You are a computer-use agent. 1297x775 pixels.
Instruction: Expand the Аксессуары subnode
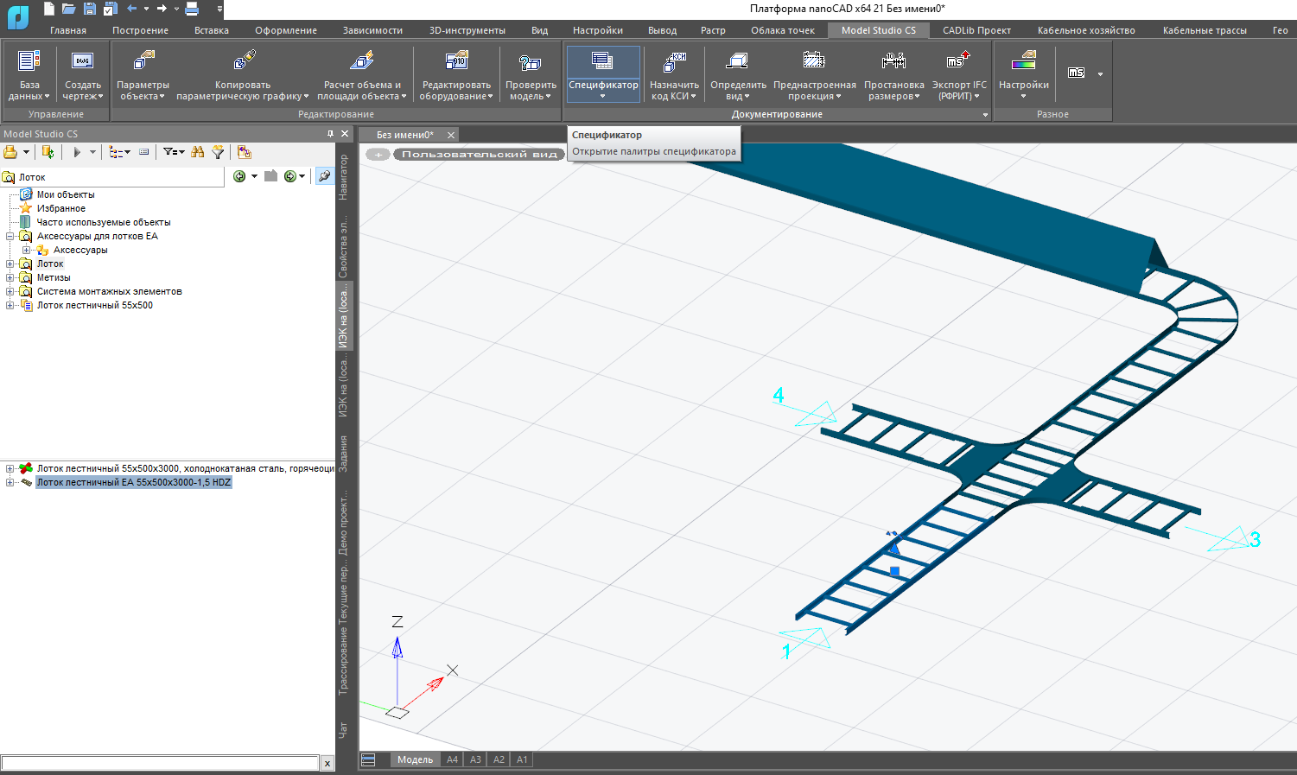27,250
